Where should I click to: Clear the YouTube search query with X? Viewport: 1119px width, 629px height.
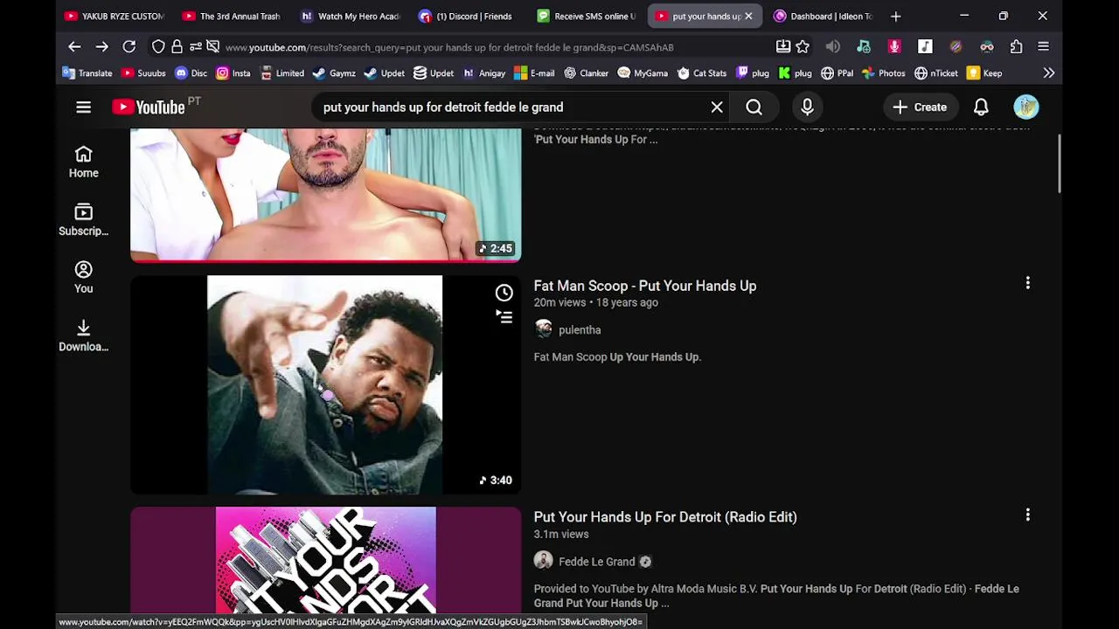[717, 107]
